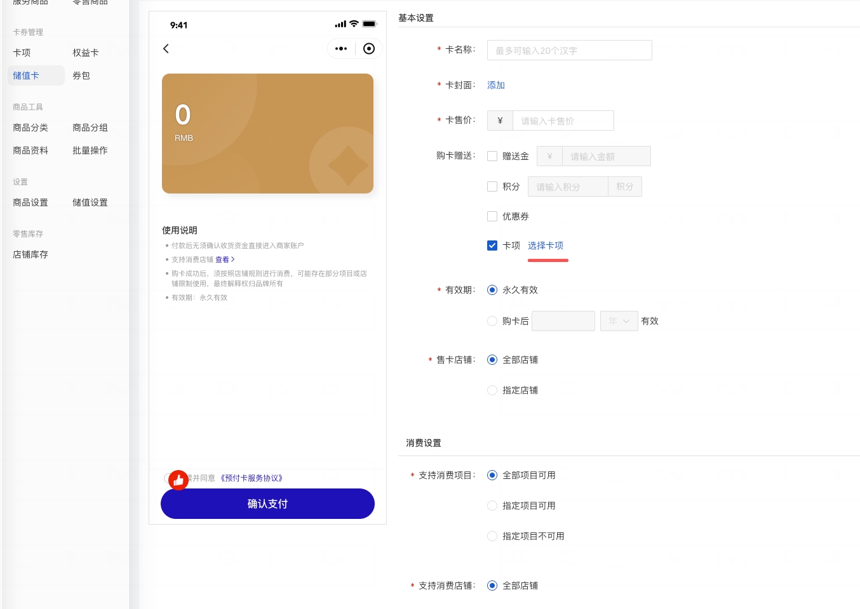Viewport: 860px width, 609px height.
Task: Click the 选择卡项 link
Action: click(x=546, y=246)
